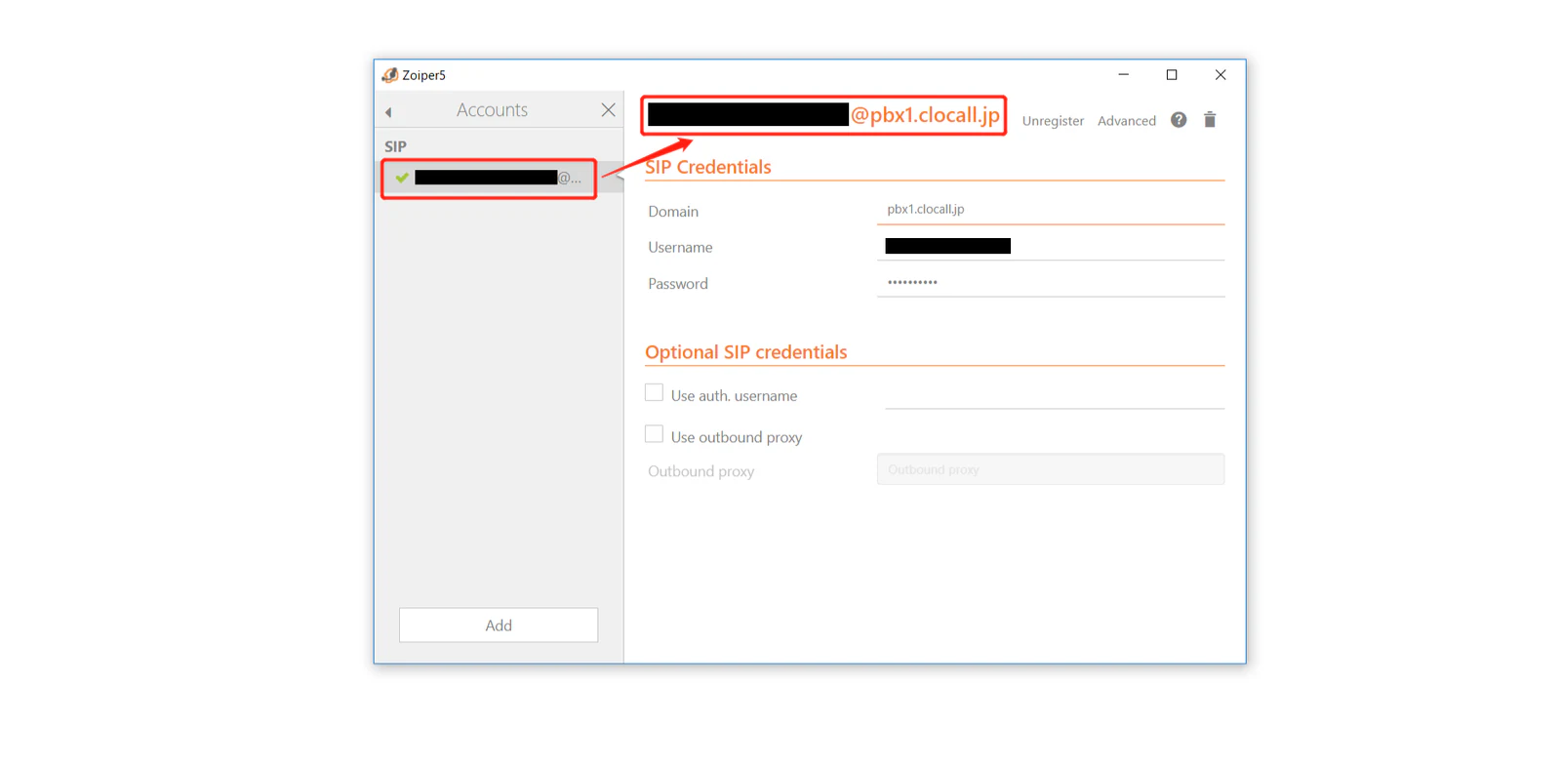Enable Use outbound proxy checkbox
1561x765 pixels.
654,434
